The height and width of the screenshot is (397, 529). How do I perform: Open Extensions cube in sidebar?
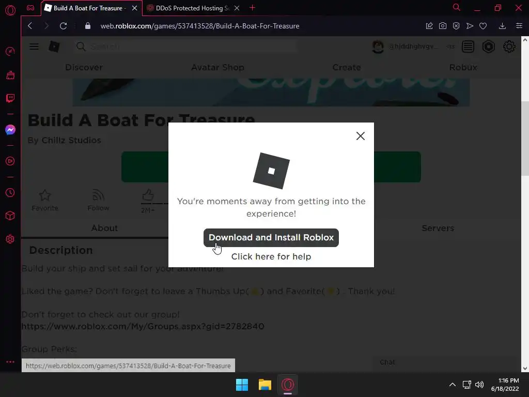10,216
